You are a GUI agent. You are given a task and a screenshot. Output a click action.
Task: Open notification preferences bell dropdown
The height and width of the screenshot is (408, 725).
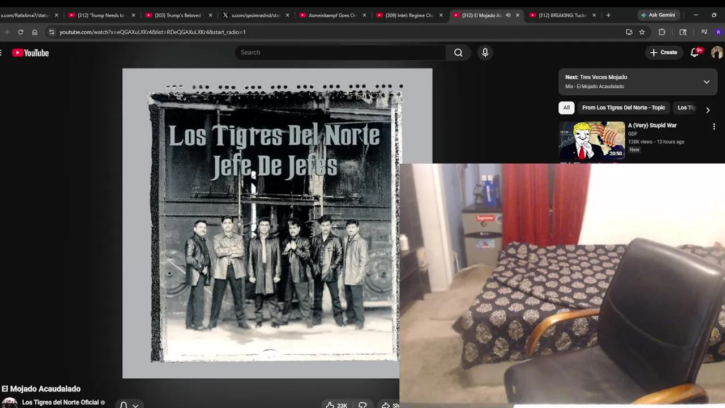tap(129, 405)
